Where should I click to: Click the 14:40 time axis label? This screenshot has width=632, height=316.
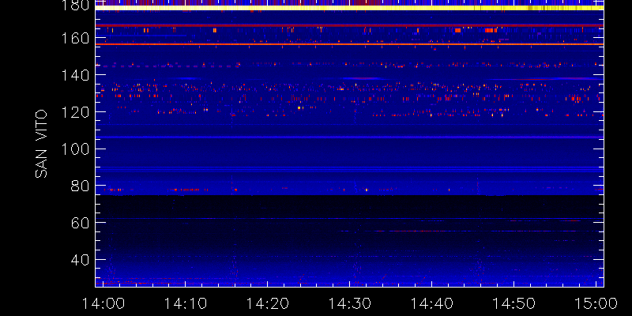[x=431, y=303]
